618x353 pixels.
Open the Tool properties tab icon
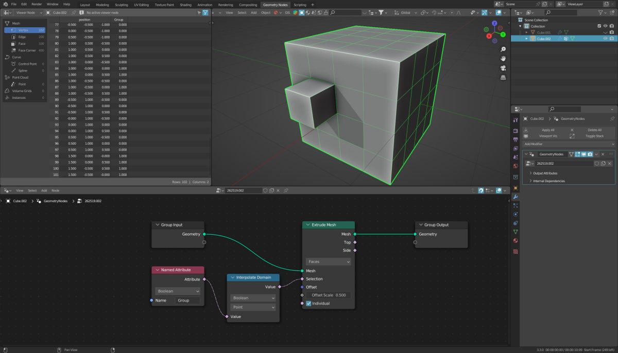point(516,120)
